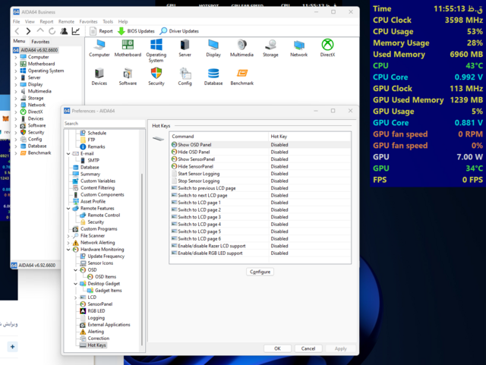The image size is (486, 365).
Task: Open the View menu
Action: (x=30, y=22)
